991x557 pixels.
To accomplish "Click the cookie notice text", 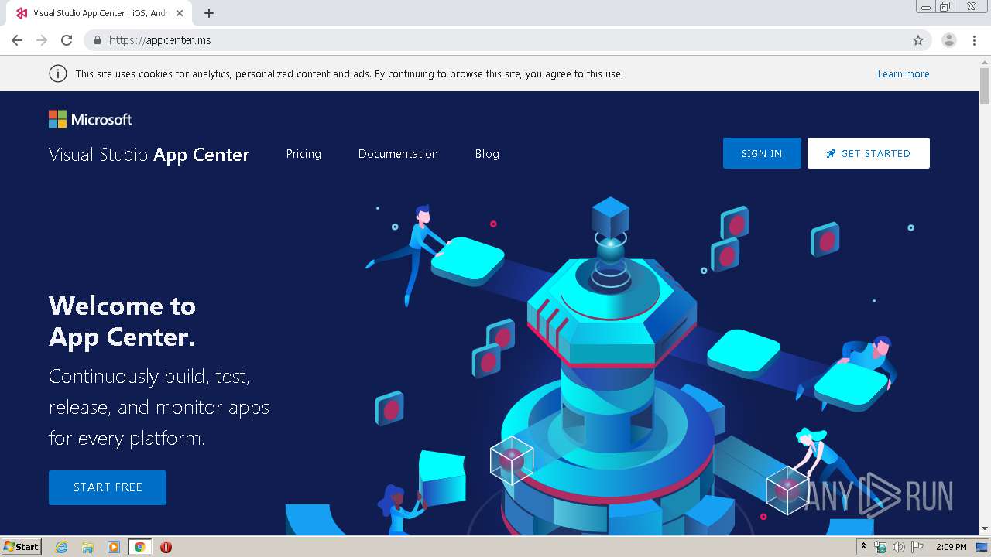I will click(x=349, y=74).
